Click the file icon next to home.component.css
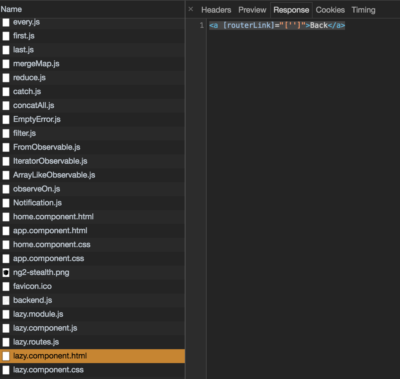 (x=6, y=245)
